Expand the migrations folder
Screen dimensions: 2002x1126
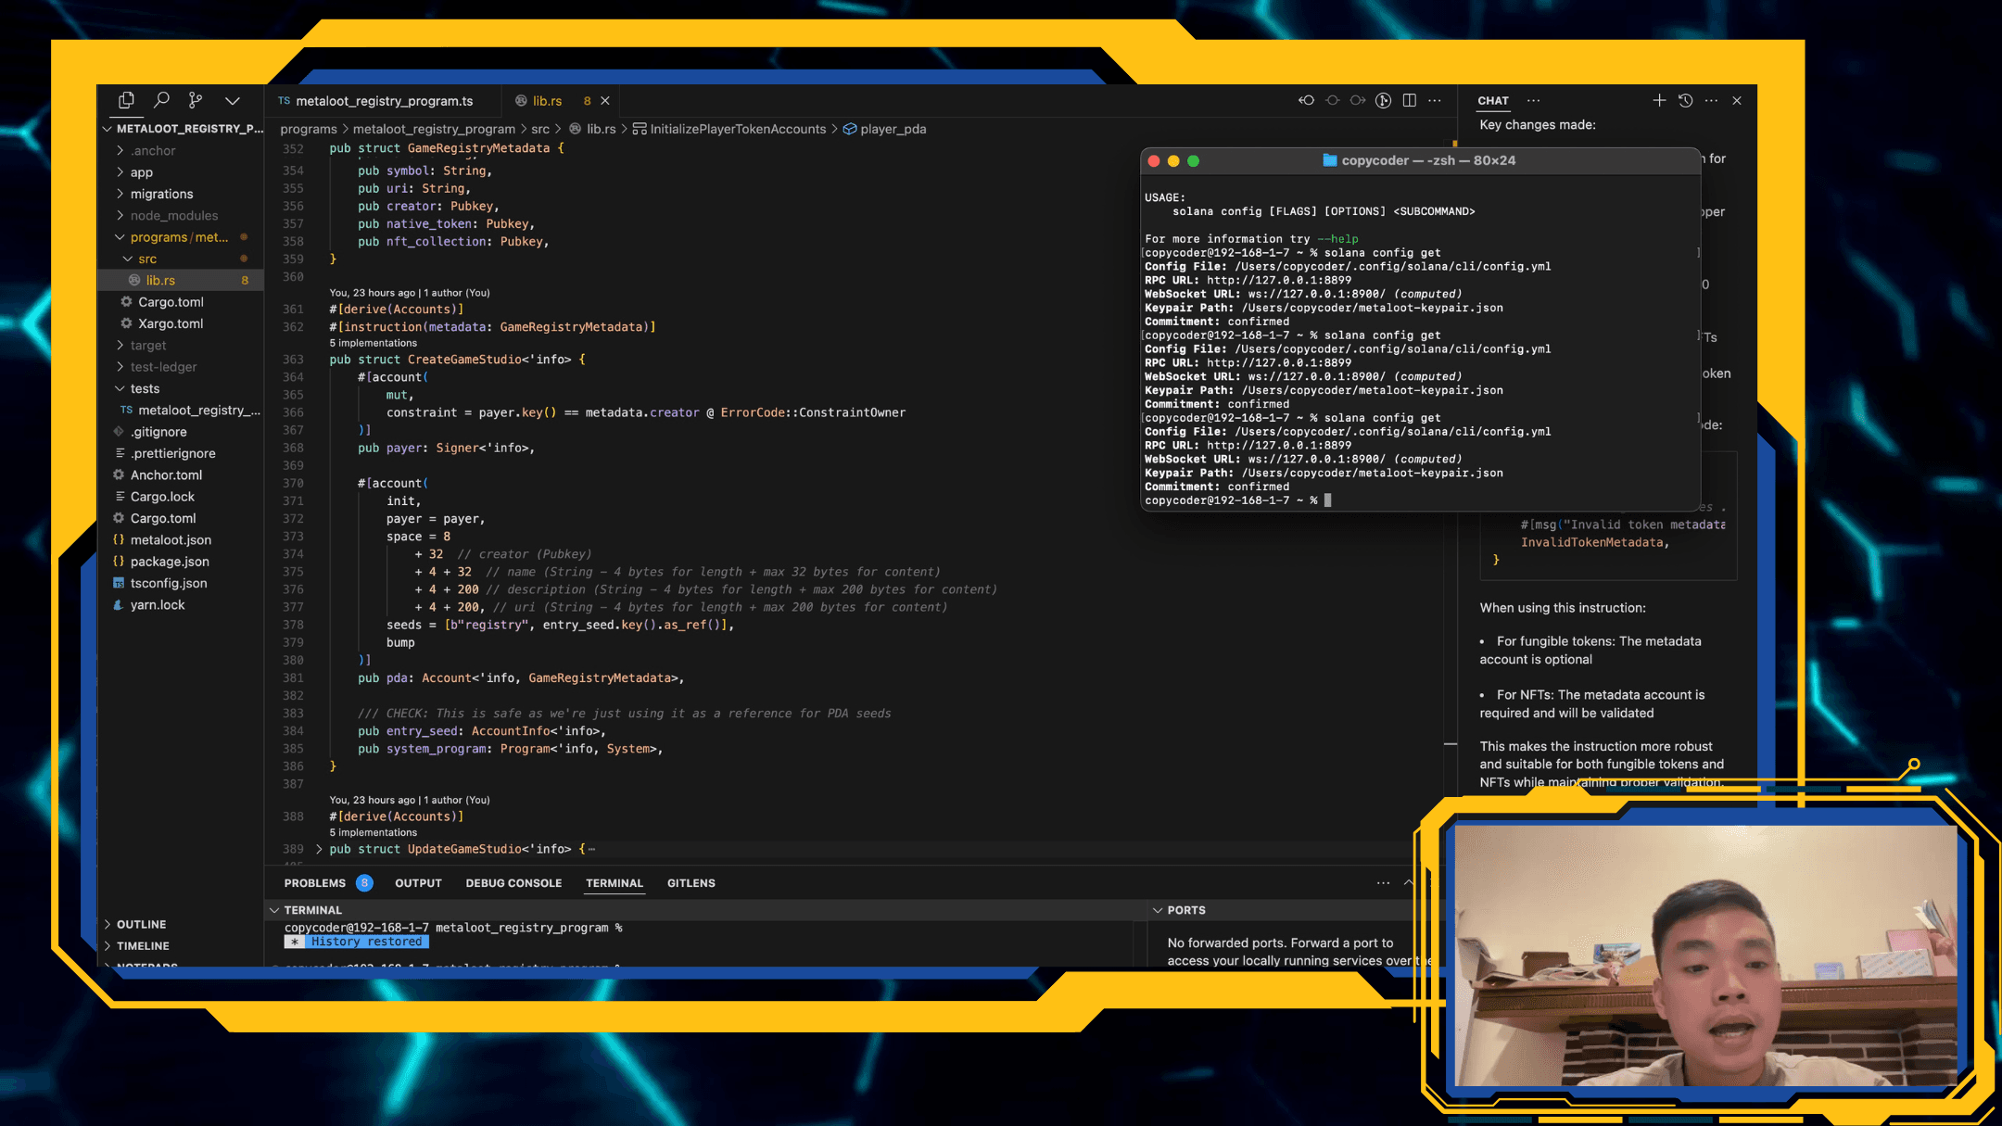coord(161,194)
